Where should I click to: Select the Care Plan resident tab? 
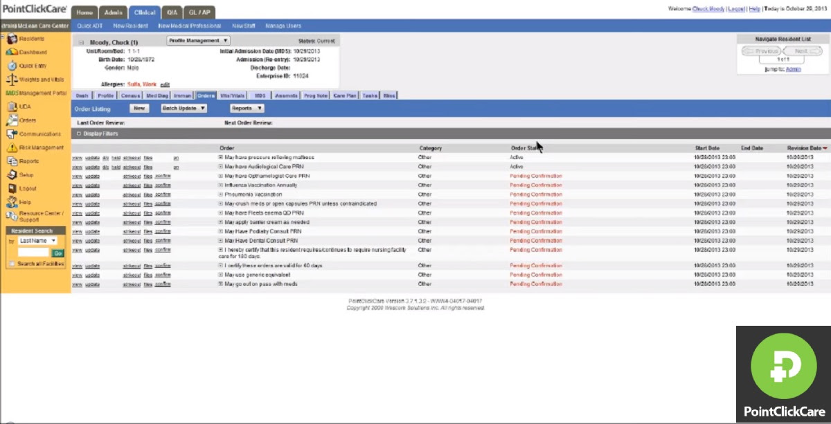(344, 95)
